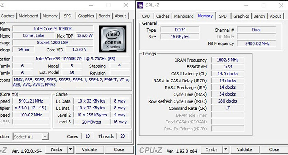
Task: Click the 1:34 FSB:DRAM ratio value
Action: tap(228, 67)
